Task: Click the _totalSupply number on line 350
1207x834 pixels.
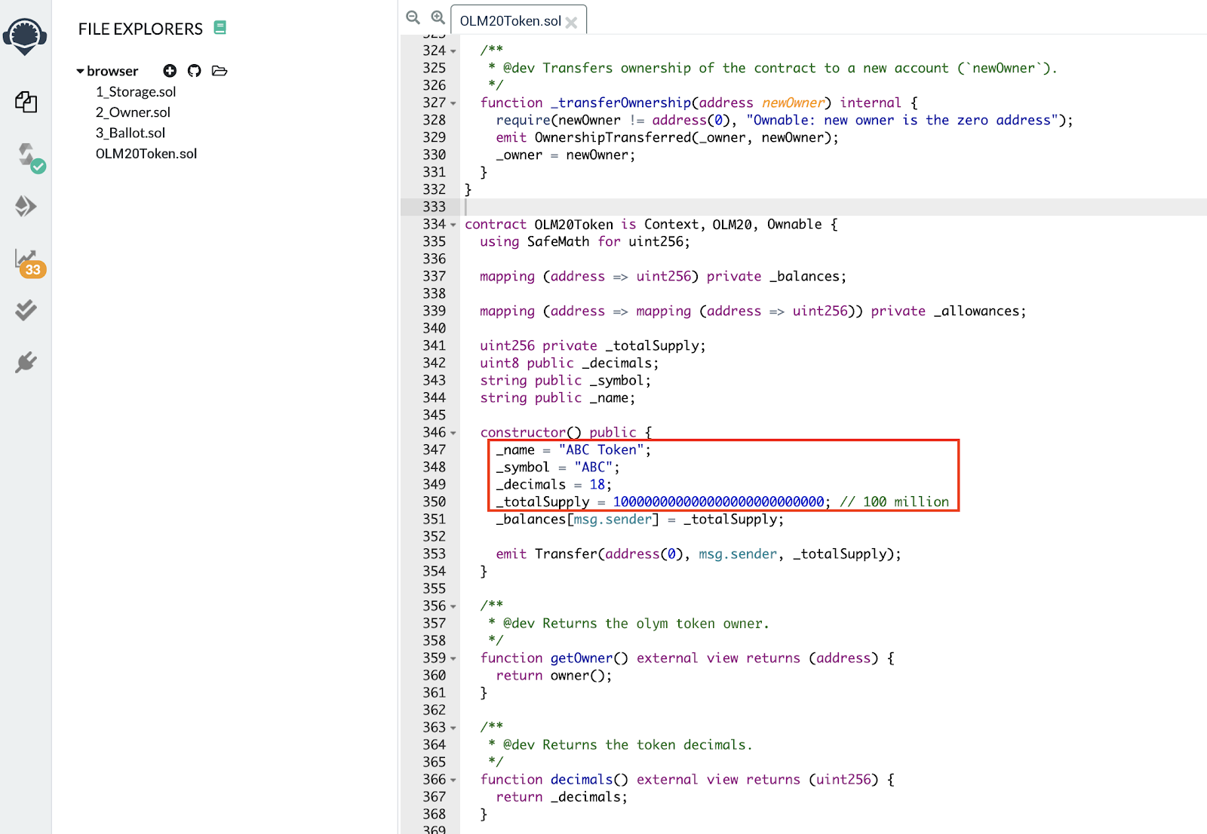Action: (718, 501)
